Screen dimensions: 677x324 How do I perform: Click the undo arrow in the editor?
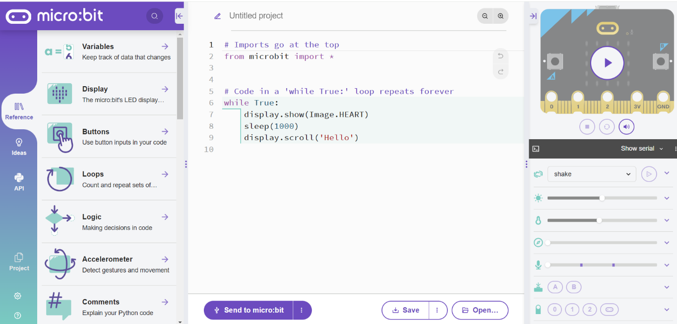point(501,56)
